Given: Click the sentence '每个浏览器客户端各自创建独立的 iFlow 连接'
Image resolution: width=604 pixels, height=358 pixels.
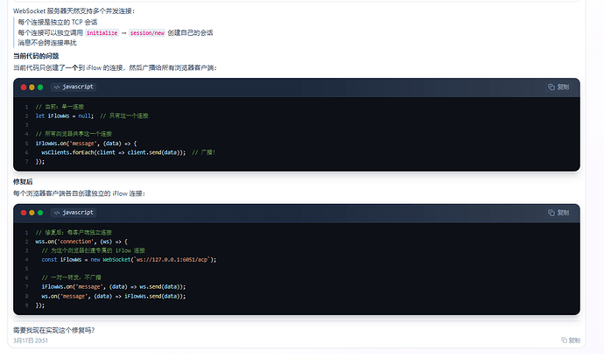Looking at the screenshot, I should (x=79, y=193).
